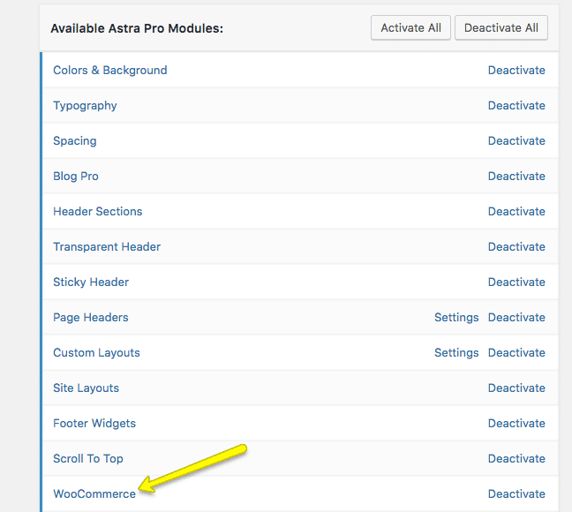Open the Typography module link
Viewport: 572px width, 512px height.
point(85,105)
